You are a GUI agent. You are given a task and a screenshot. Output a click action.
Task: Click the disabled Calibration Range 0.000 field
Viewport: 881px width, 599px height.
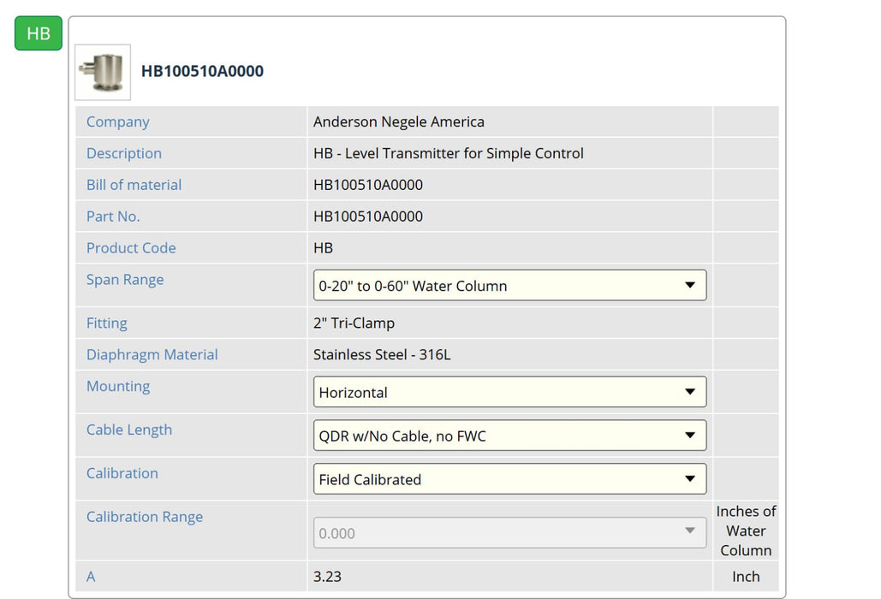(509, 533)
